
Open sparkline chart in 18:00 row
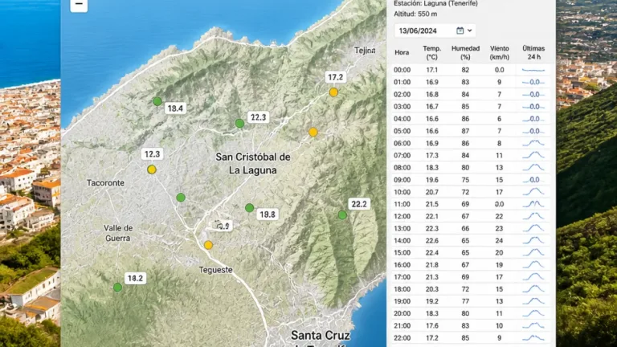click(533, 289)
